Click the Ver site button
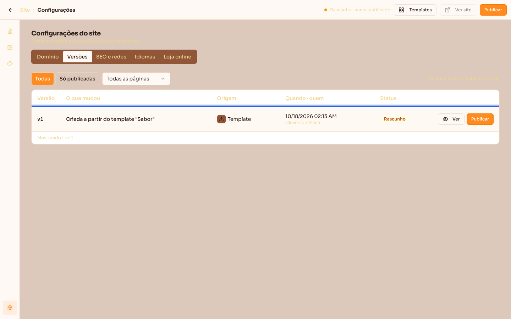 (458, 10)
